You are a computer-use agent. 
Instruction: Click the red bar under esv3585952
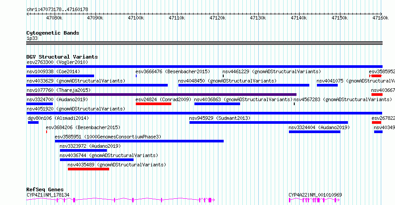point(375,76)
